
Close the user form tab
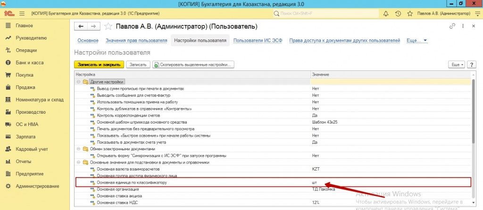(474, 26)
